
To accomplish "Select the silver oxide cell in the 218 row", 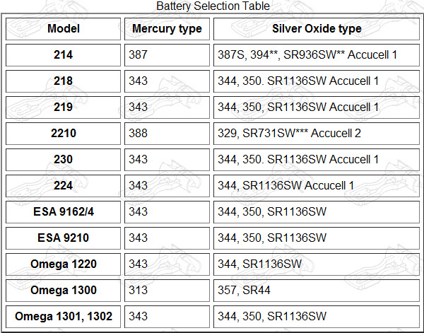I will [317, 81].
